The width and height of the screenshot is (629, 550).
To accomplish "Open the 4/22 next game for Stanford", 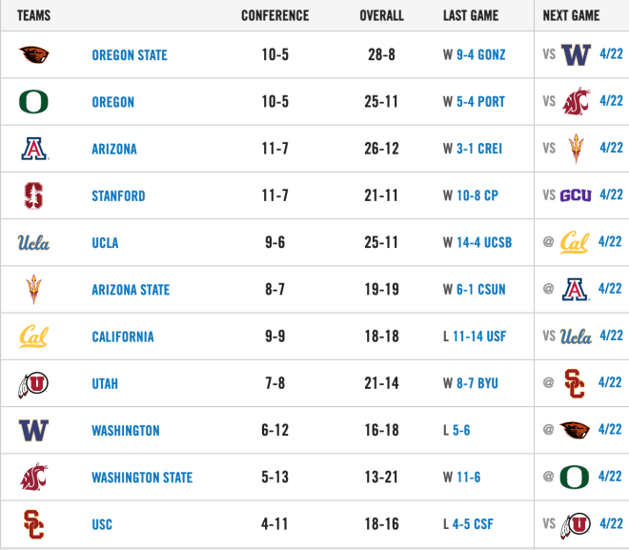I will pyautogui.click(x=611, y=194).
